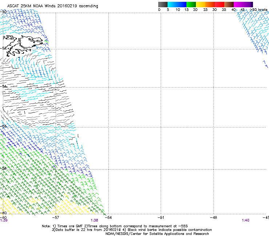Click the magenta 40-45 knots legend segment
Screen dimensions: 269x236
pos(238,4)
